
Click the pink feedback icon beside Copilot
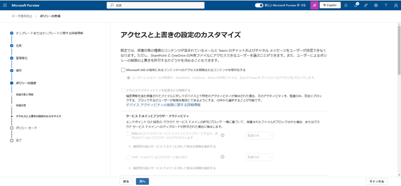pyautogui.click(x=314, y=5)
